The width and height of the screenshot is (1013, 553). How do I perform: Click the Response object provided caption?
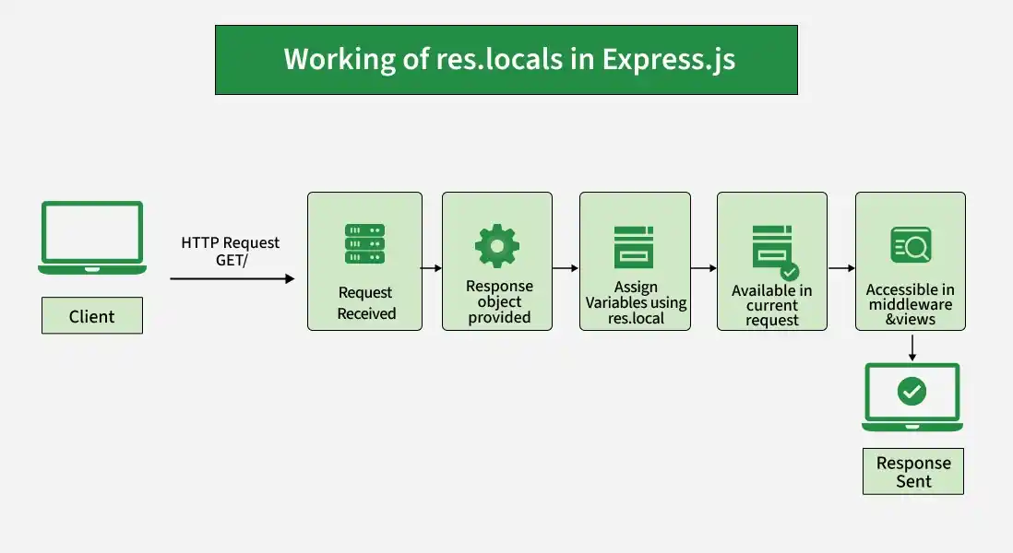click(x=499, y=301)
